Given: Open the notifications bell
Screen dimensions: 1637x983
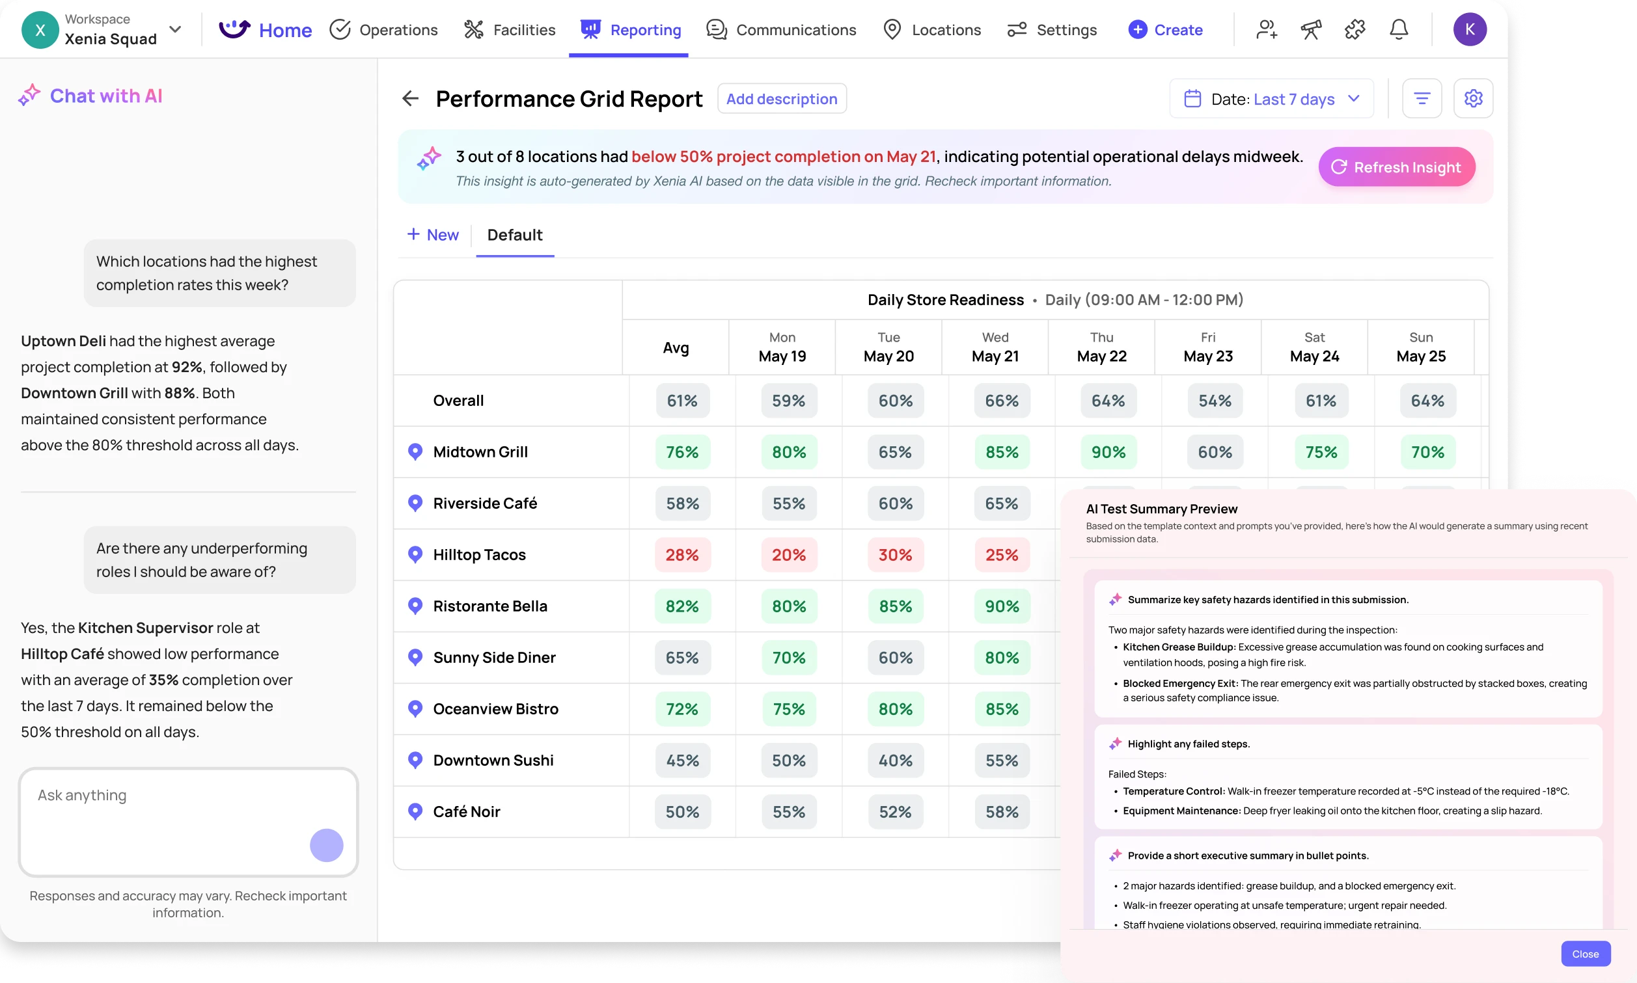Looking at the screenshot, I should click(x=1398, y=29).
